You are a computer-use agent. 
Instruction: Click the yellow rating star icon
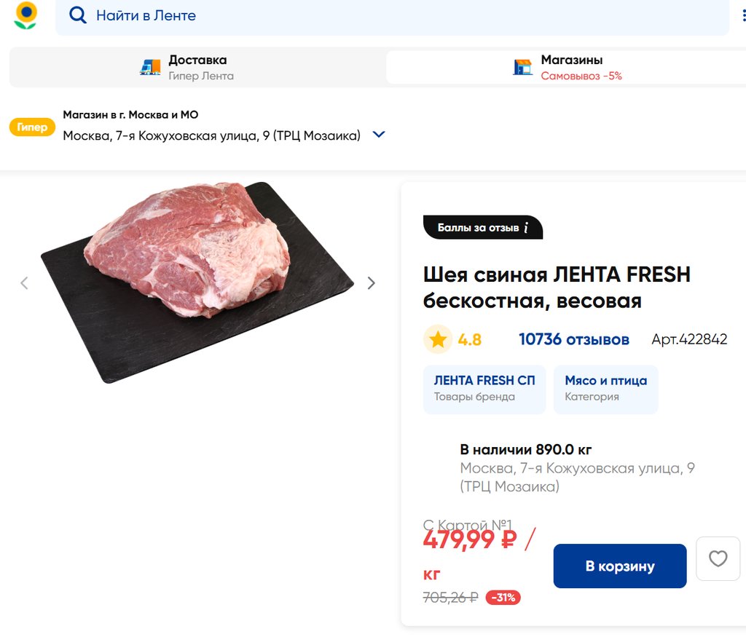point(438,339)
